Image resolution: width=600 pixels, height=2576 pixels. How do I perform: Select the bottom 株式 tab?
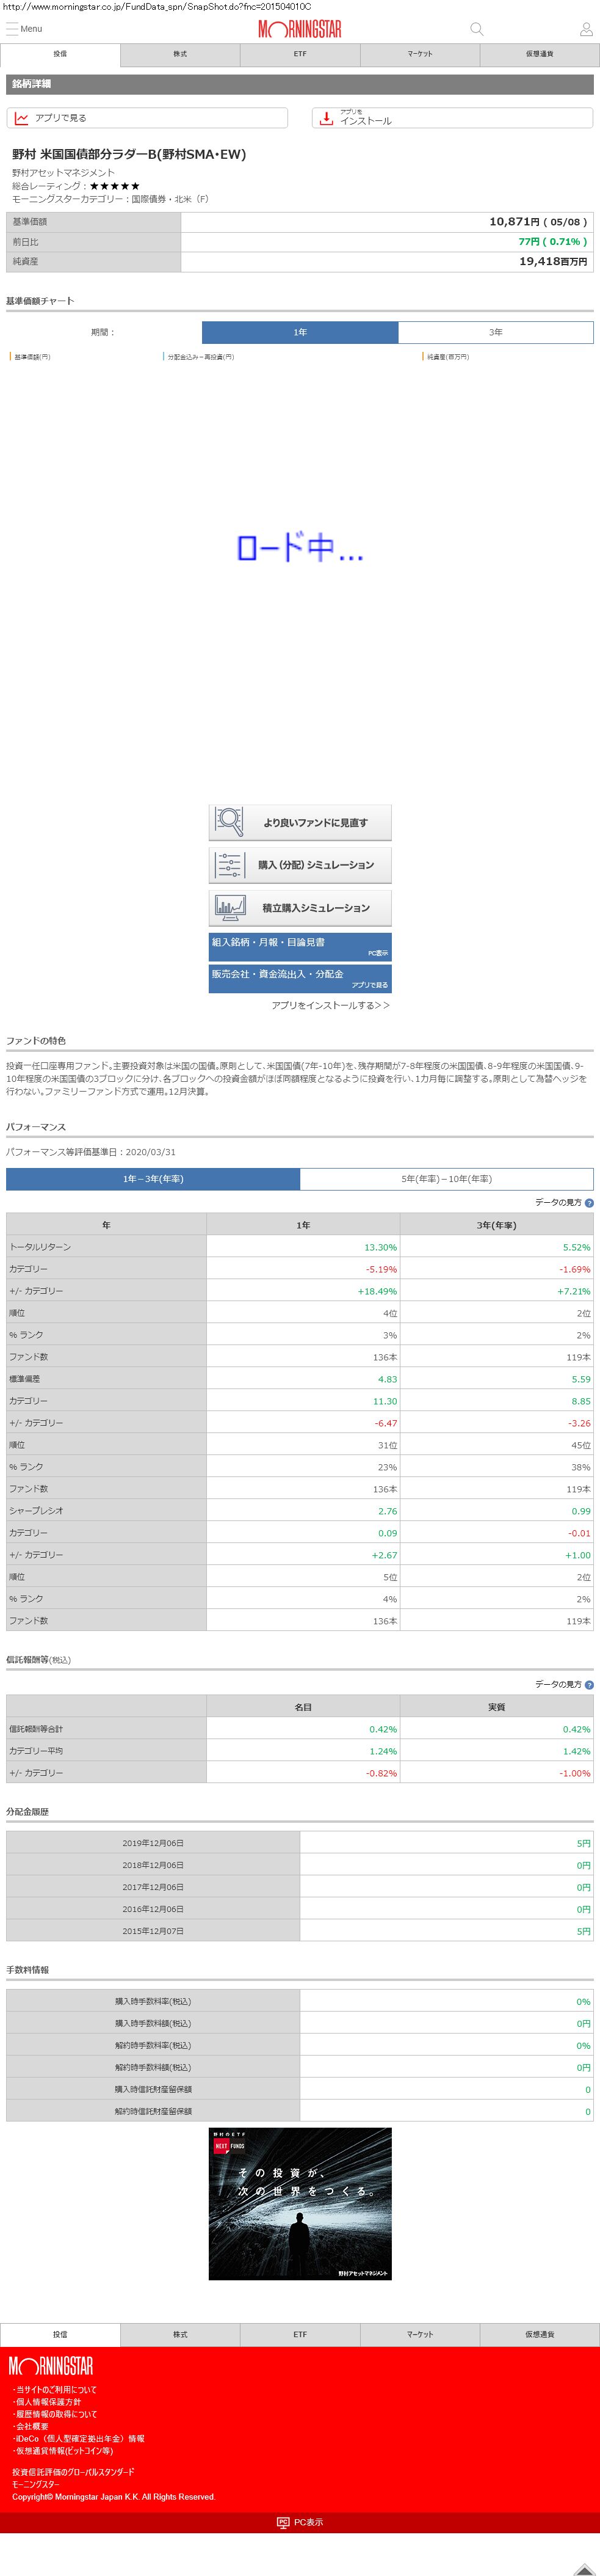tap(180, 2335)
